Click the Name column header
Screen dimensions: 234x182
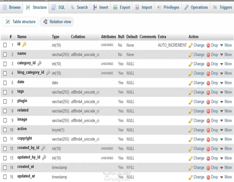[22, 37]
